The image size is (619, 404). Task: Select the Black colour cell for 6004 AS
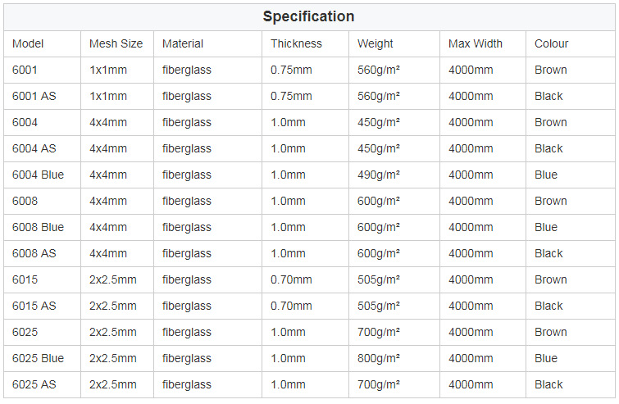point(548,148)
